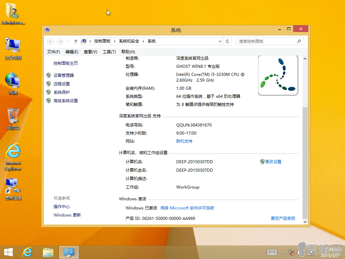Click the scrollbar down arrow

click(305, 222)
